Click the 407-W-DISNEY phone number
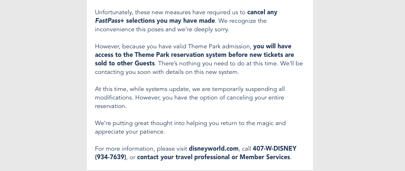The image size is (405, 171). (274, 149)
